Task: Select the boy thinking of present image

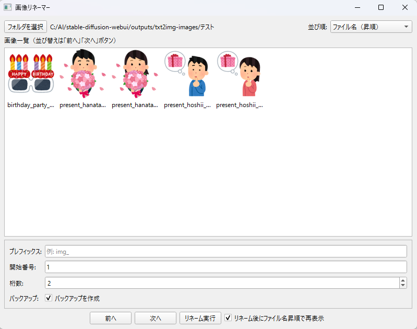Action: tap(187, 74)
